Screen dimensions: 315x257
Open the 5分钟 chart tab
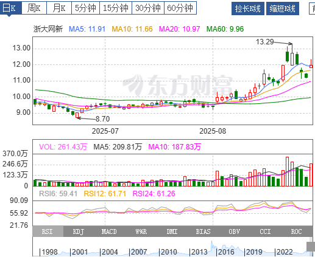tap(85, 8)
